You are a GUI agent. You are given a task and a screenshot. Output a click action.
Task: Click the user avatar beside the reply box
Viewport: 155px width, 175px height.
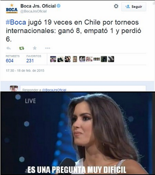[14, 88]
